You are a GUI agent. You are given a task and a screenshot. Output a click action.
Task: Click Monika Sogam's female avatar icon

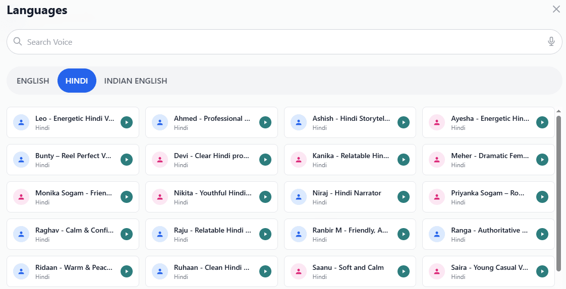tap(21, 197)
